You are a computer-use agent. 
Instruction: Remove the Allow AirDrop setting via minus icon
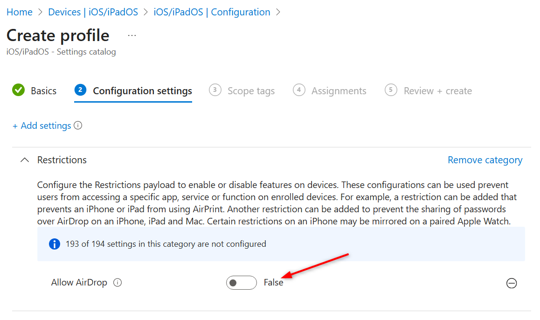point(512,283)
